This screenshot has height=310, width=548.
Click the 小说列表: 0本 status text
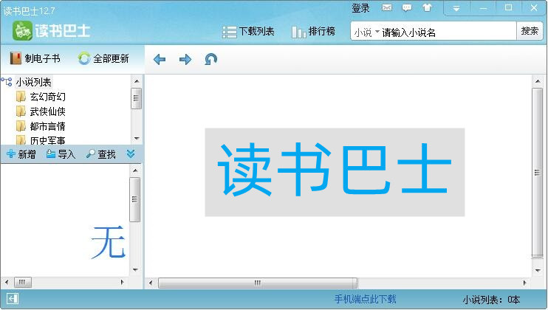[x=491, y=300]
